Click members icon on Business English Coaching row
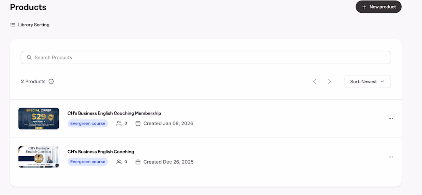 click(x=119, y=162)
